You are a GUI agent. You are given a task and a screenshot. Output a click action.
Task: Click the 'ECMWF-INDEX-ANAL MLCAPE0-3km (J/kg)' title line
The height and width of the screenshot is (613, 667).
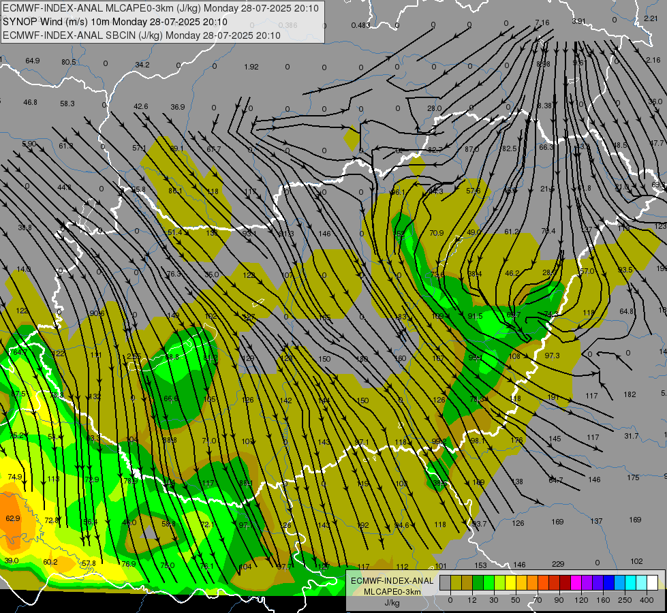160,8
